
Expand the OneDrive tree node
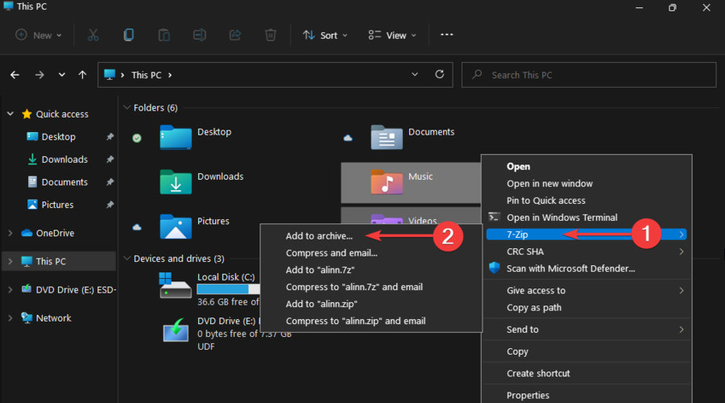point(10,233)
